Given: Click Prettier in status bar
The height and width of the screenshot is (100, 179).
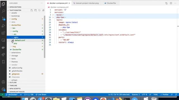Looking at the screenshot, I should pos(164,94).
